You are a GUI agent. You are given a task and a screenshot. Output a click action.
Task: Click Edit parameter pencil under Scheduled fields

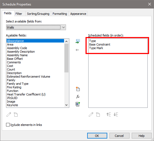coord(91,114)
